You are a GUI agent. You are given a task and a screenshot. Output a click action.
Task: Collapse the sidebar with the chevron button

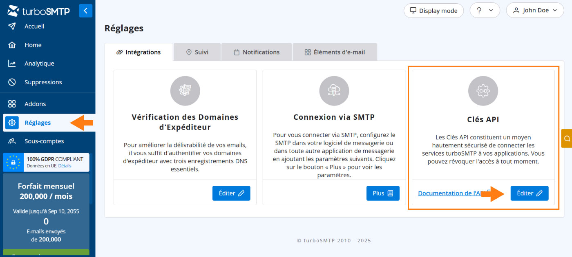point(85,11)
